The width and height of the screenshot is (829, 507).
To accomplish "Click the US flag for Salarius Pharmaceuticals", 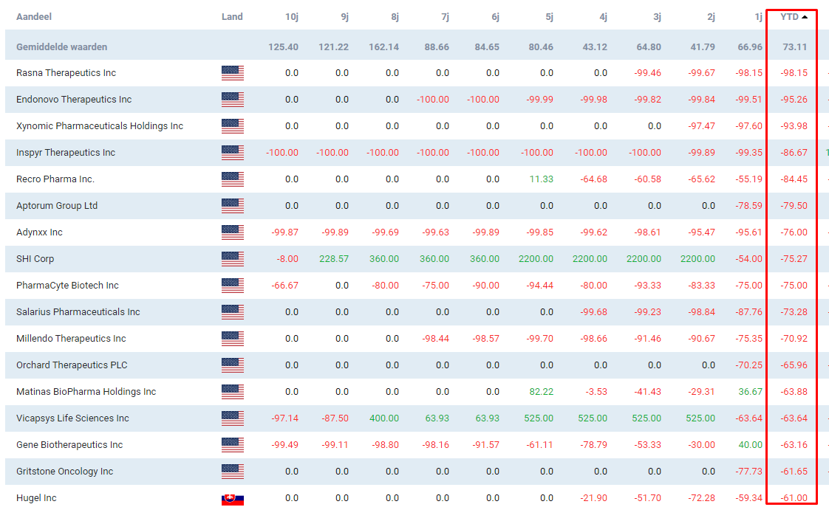I will (233, 312).
